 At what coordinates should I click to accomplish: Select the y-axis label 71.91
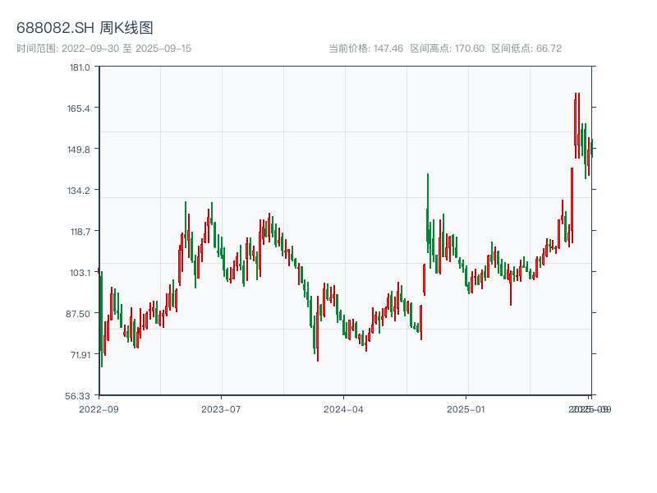[x=80, y=355]
